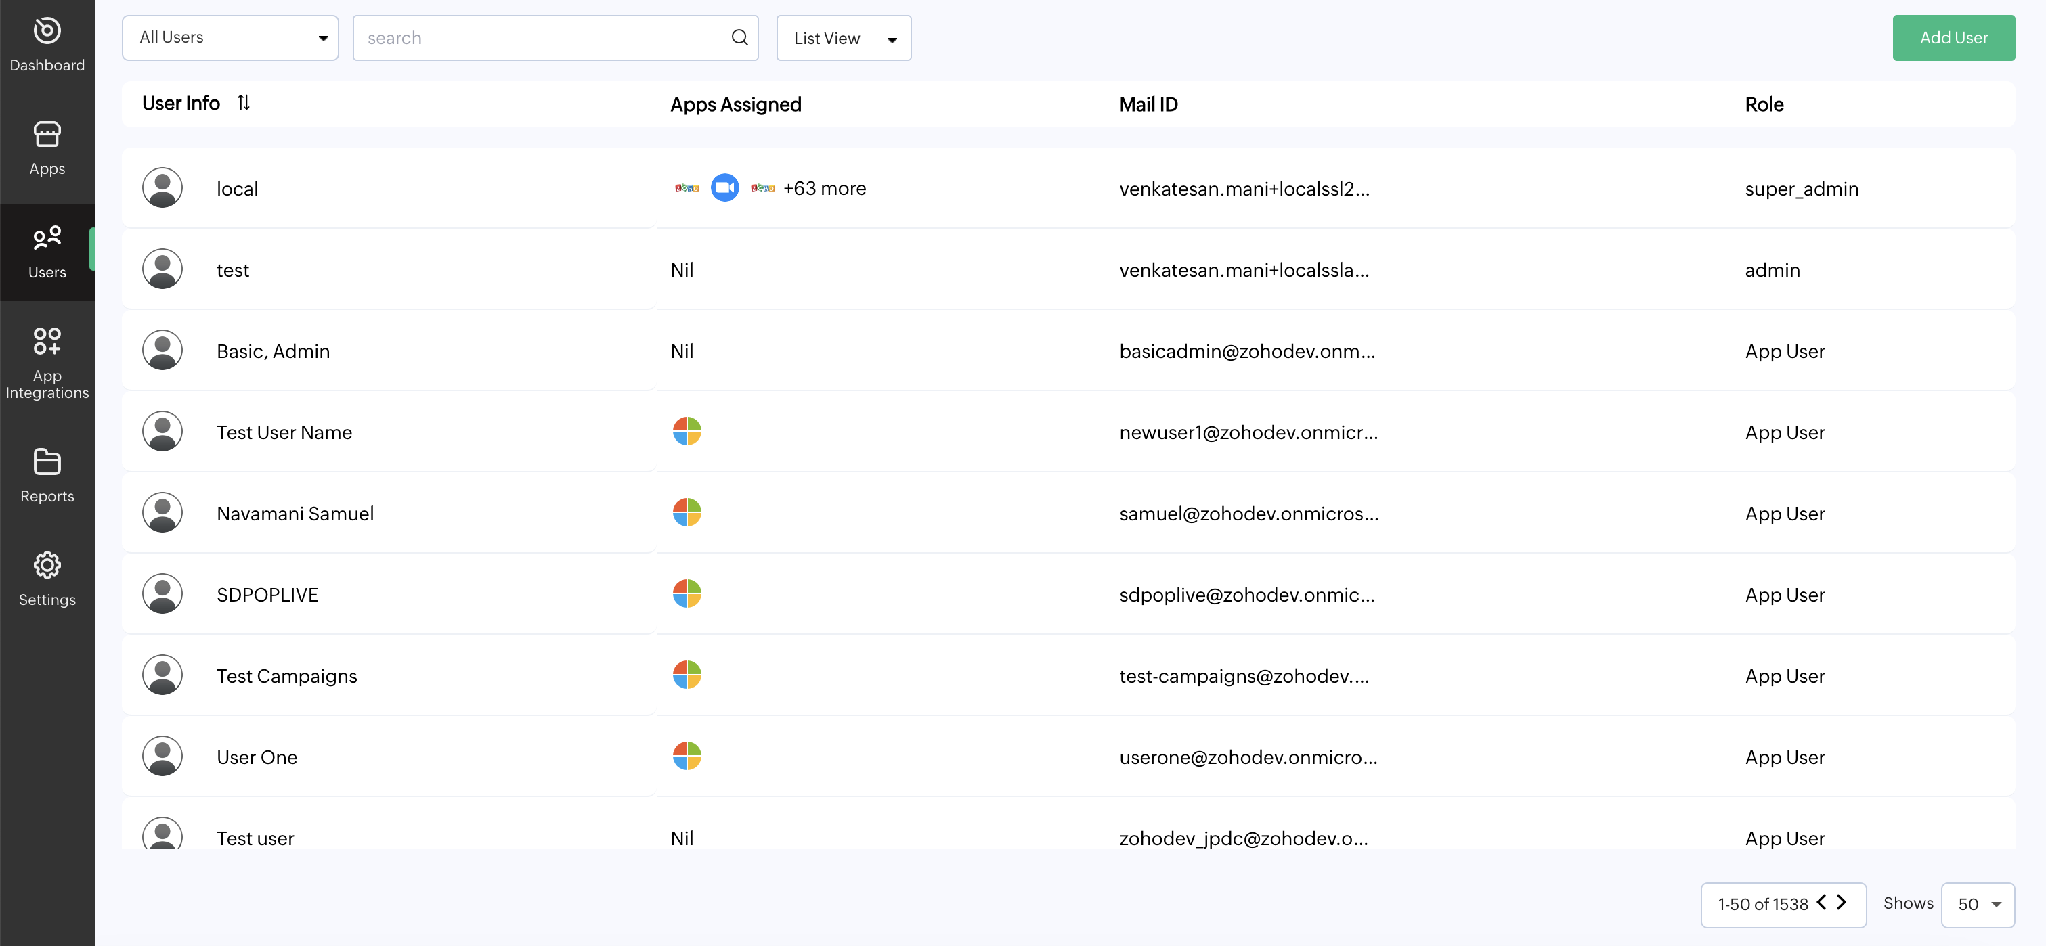Select the Users tab in sidebar
2046x946 pixels.
click(x=47, y=252)
